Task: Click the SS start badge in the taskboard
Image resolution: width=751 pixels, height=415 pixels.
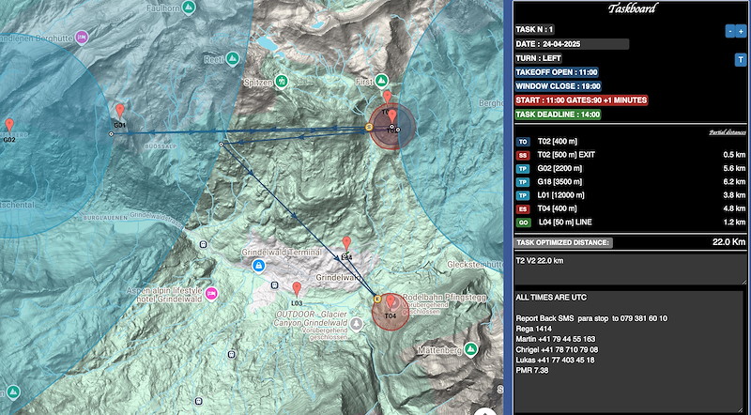Action: click(x=523, y=155)
